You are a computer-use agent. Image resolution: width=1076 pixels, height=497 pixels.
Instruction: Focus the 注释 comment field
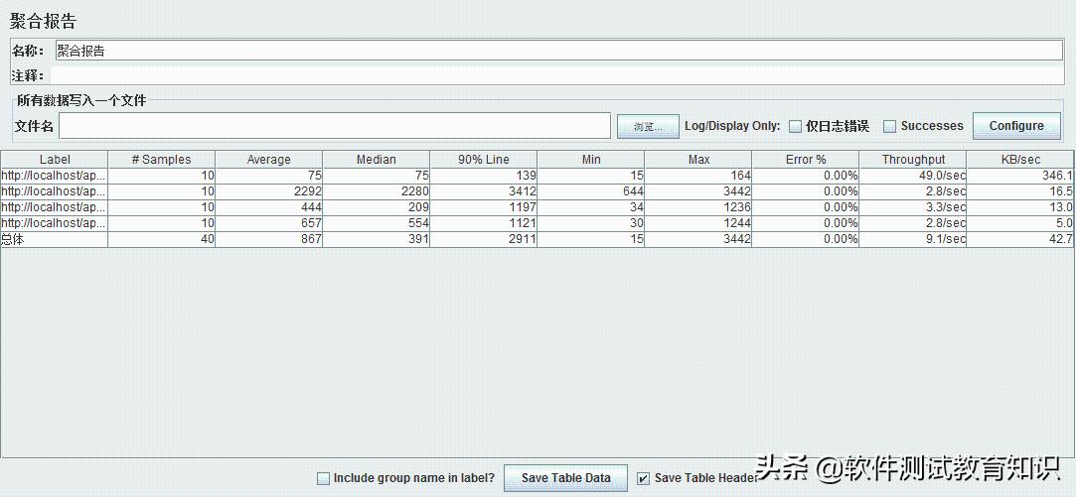click(x=556, y=75)
